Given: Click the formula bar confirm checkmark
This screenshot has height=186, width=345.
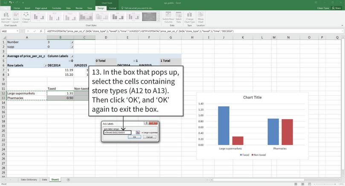Looking at the screenshot, I should [34, 31].
